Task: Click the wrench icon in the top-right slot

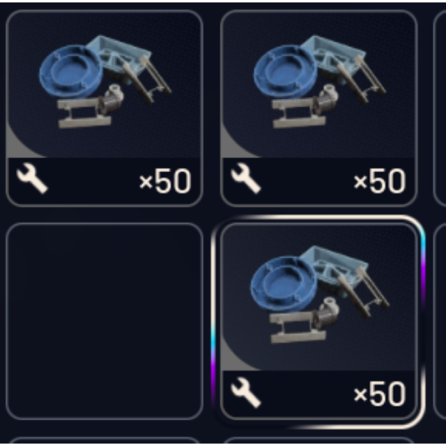Action: point(246,178)
